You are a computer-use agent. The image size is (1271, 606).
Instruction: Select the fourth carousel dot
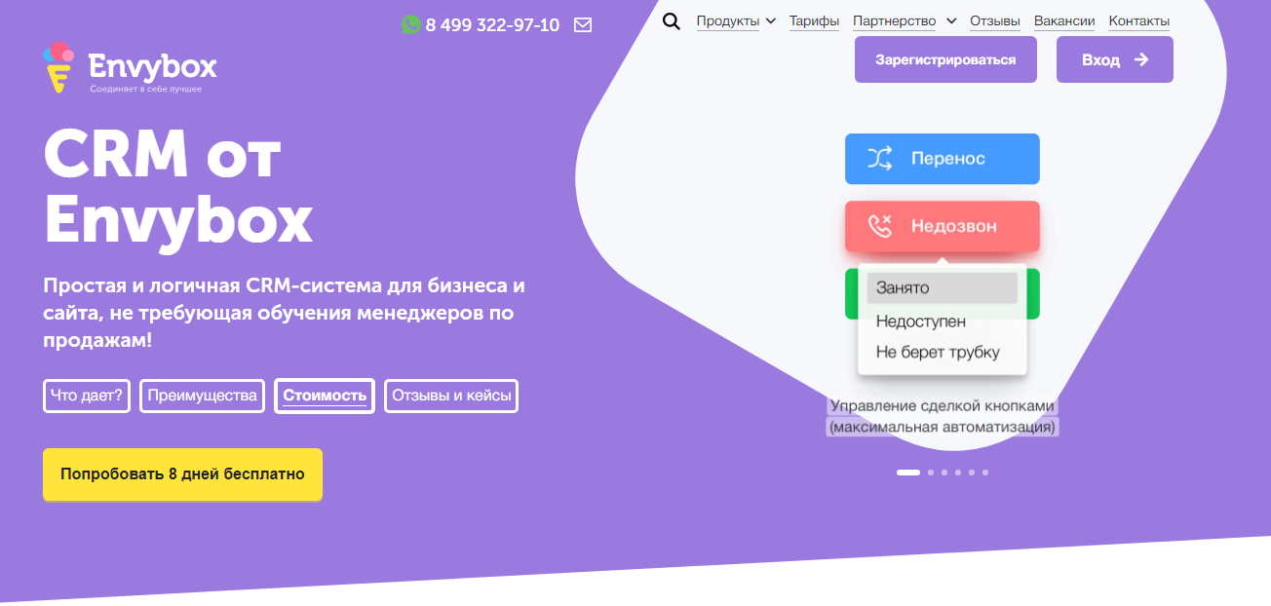coord(958,472)
